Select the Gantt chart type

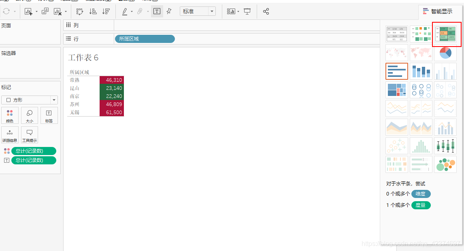pyautogui.click(x=397, y=165)
